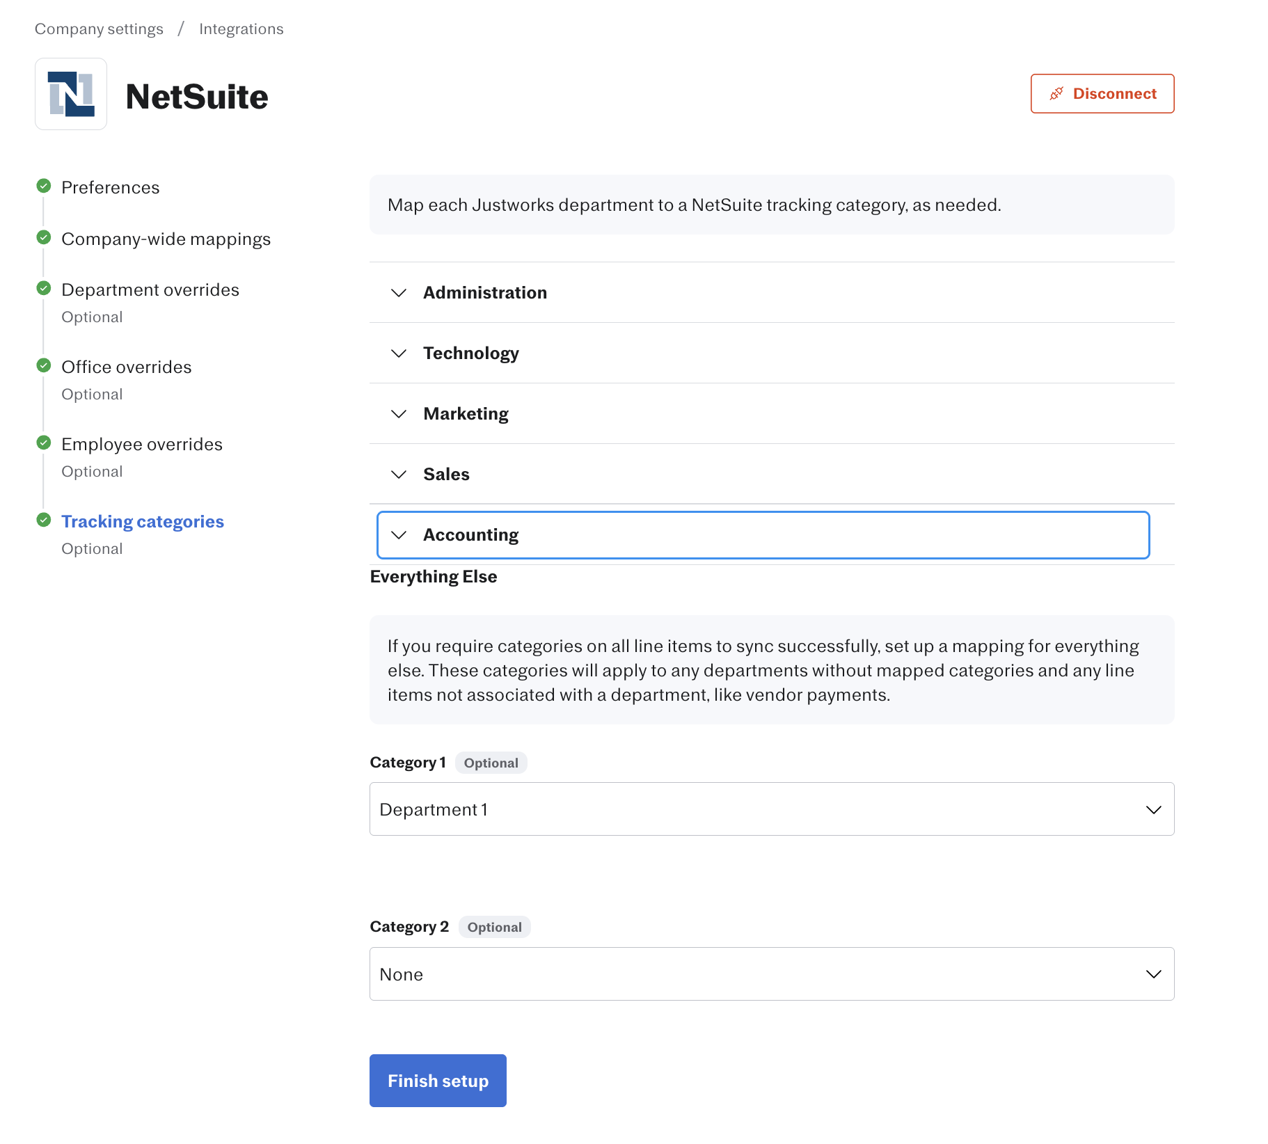Click the Optional badge beside Category 1
This screenshot has width=1268, height=1144.
tap(491, 763)
